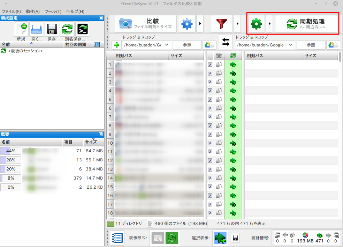Click right 参照 browse button
Image resolution: width=343 pixels, height=247 pixels.
311,45
